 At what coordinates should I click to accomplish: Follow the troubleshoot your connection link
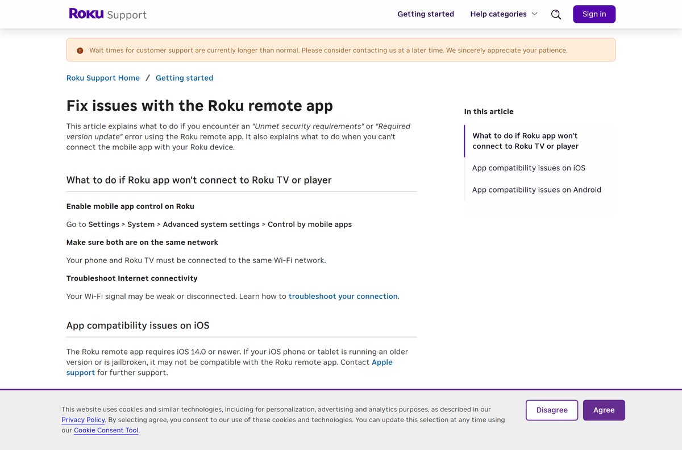click(343, 296)
